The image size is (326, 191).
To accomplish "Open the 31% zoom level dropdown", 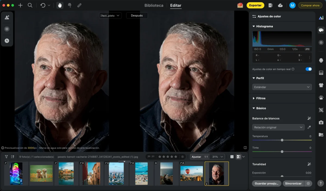I will click(218, 157).
